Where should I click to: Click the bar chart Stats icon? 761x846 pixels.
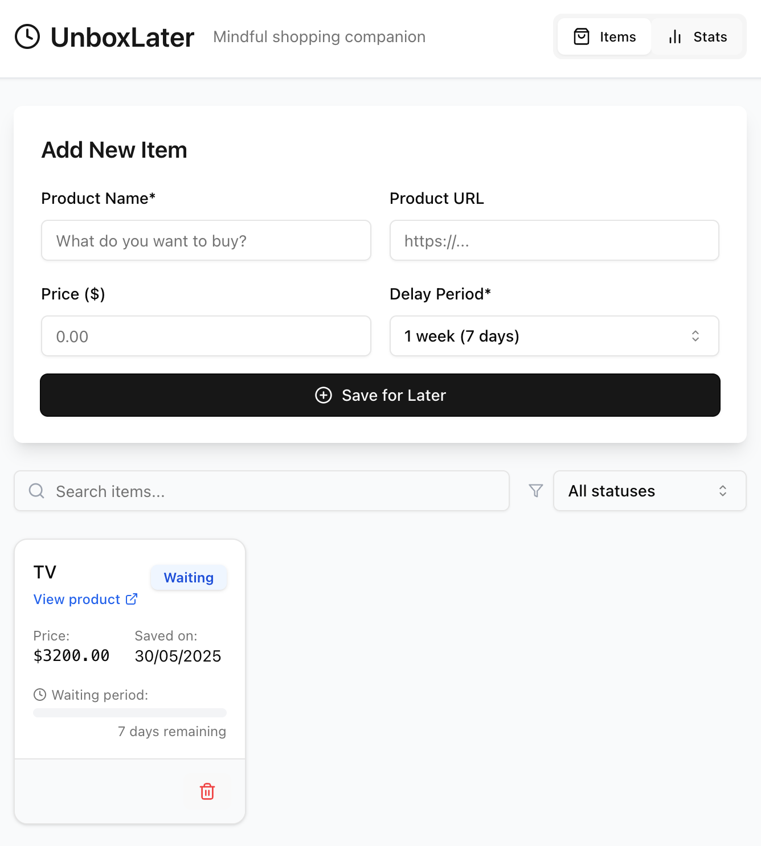(675, 37)
